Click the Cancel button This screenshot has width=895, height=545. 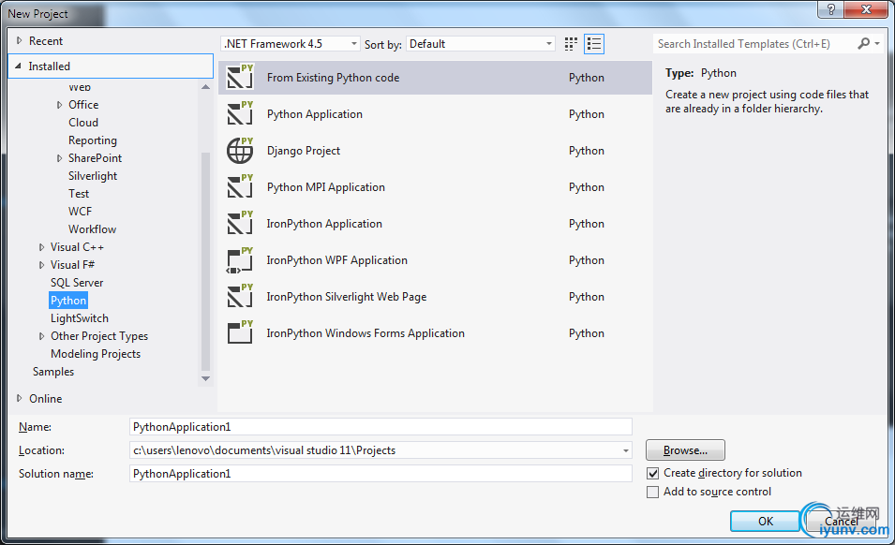842,521
